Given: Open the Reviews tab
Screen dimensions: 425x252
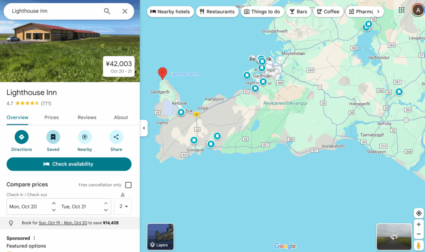Looking at the screenshot, I should [87, 117].
